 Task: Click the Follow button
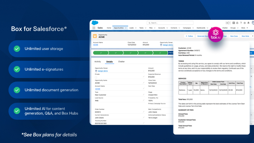(x=189, y=36)
